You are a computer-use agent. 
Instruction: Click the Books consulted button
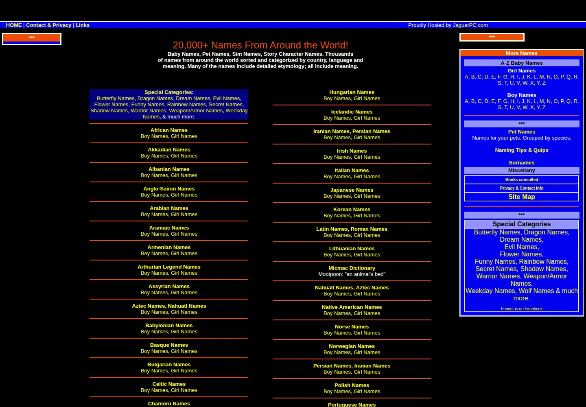pos(521,179)
